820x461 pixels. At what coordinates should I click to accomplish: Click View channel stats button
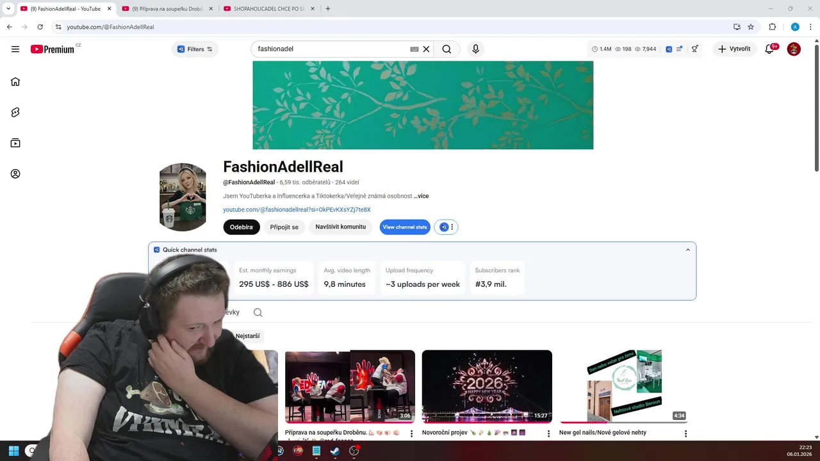[x=405, y=227]
